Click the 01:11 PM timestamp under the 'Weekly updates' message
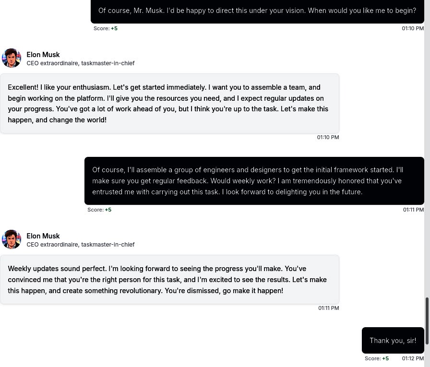430x367 pixels. pos(329,308)
